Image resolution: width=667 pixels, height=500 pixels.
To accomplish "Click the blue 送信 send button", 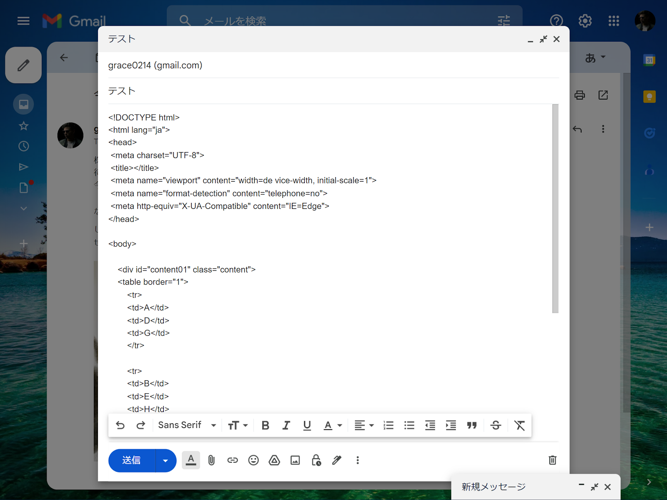I will point(132,460).
